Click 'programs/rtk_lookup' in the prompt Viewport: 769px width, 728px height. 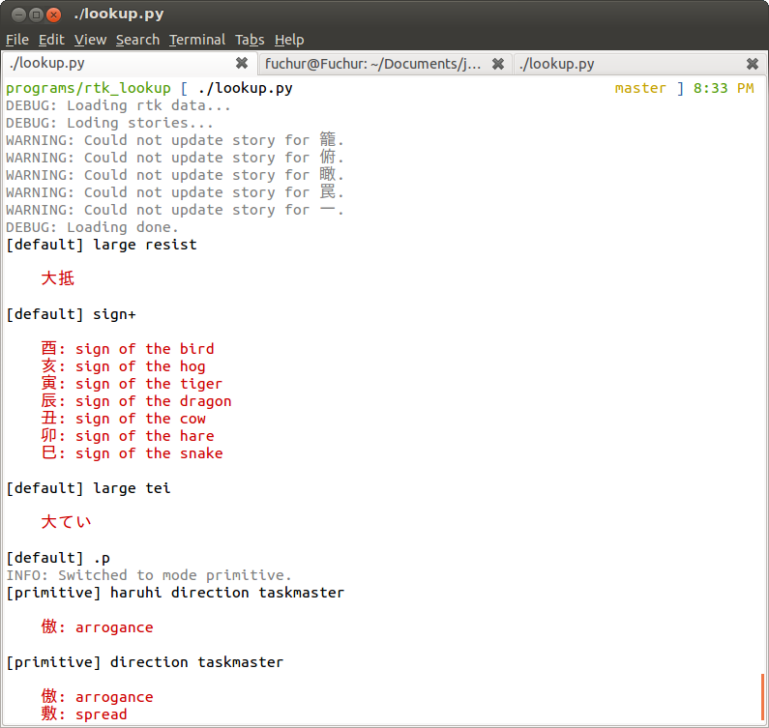click(x=88, y=88)
